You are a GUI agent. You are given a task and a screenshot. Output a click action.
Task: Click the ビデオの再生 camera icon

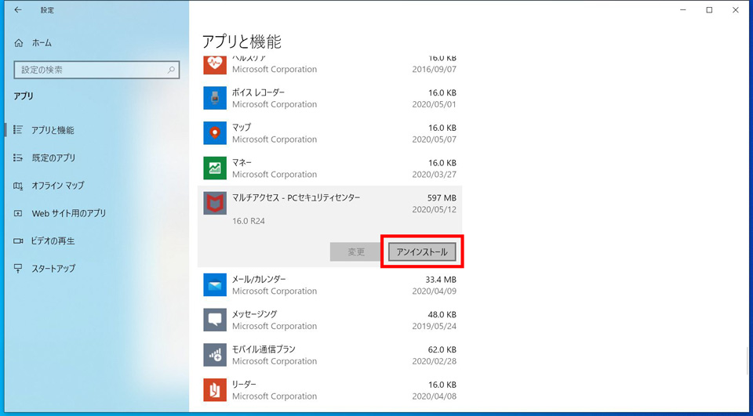pyautogui.click(x=18, y=241)
